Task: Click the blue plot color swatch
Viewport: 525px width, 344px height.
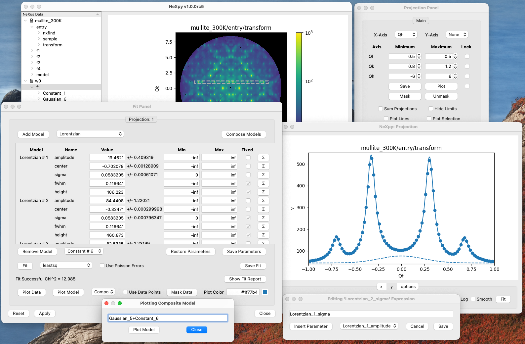Action: click(265, 292)
